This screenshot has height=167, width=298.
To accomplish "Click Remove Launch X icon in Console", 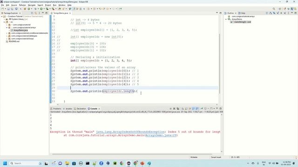I will tap(174, 109).
